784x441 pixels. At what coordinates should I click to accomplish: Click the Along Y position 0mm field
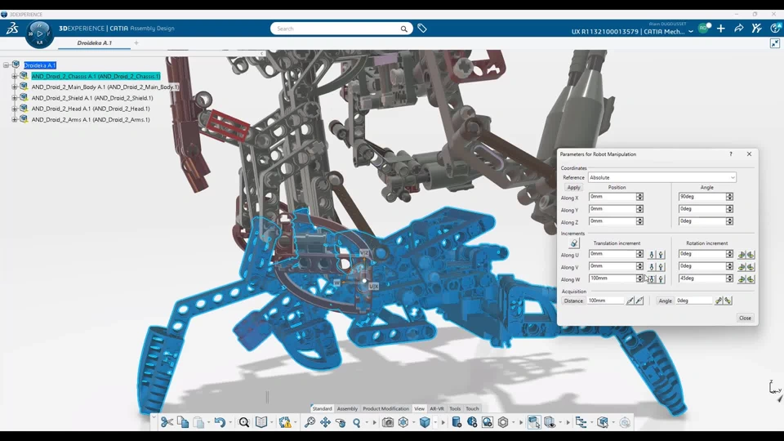[x=612, y=209]
